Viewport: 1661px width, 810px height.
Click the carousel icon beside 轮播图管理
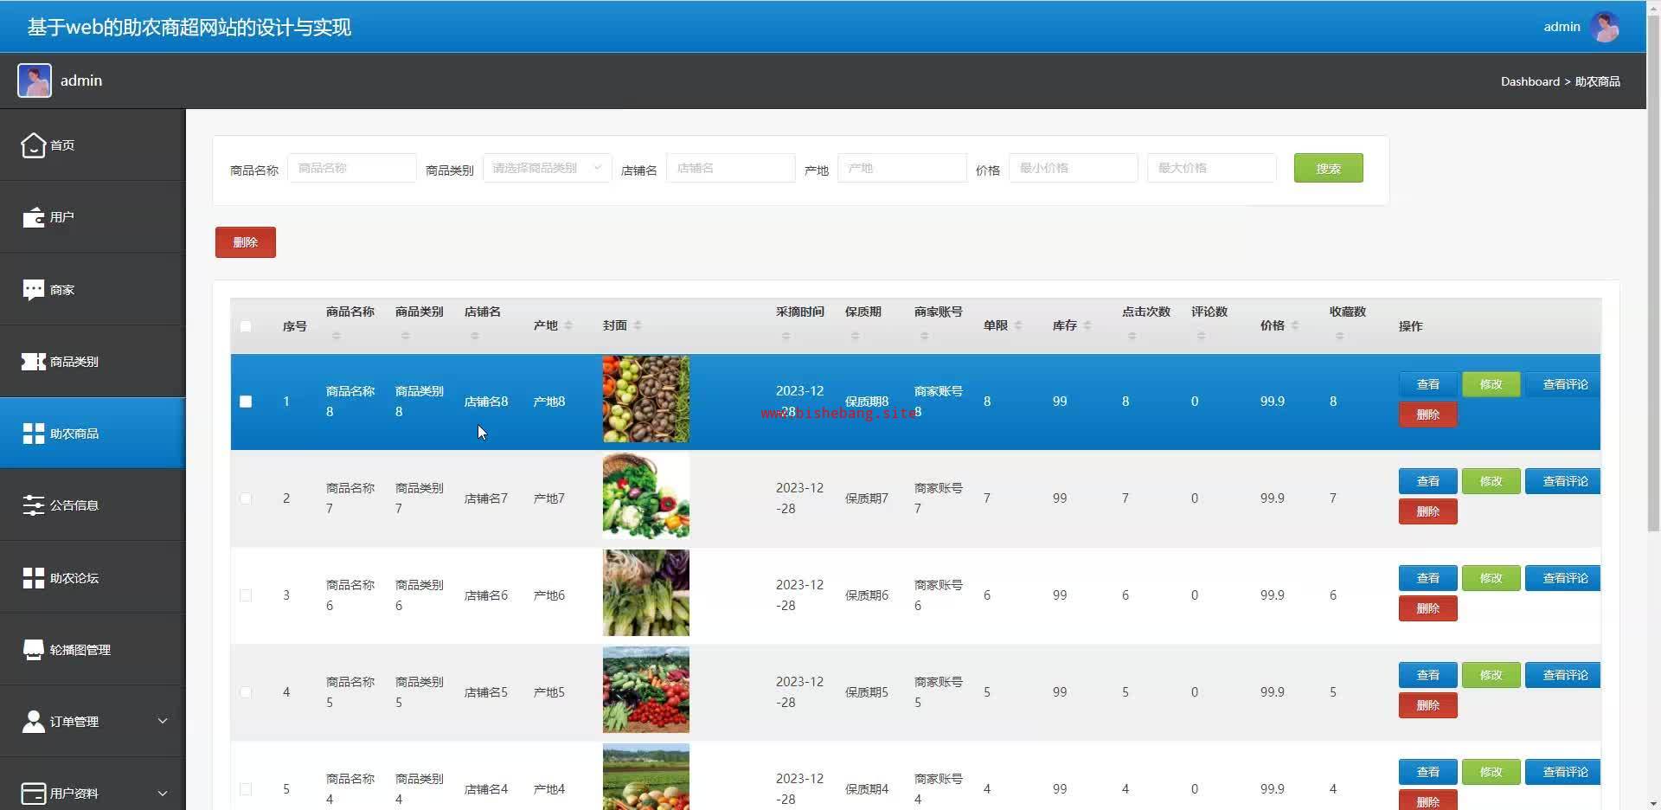[33, 650]
